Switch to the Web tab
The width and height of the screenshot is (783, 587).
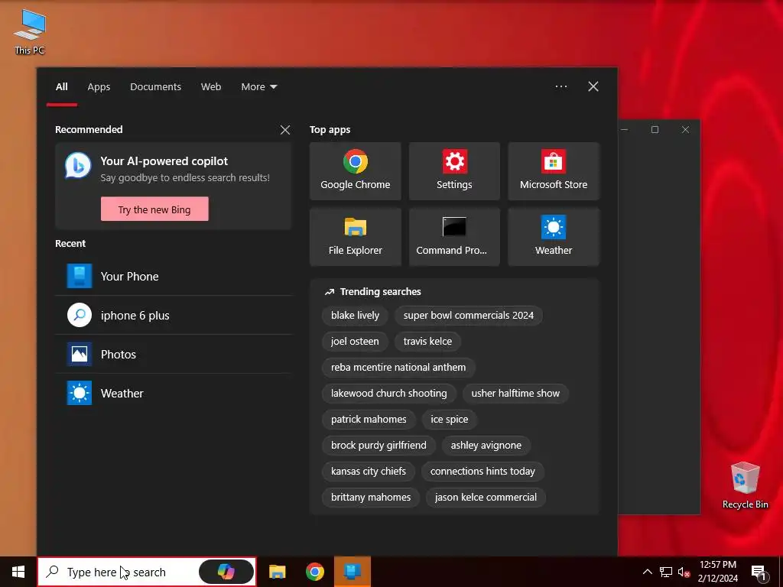pos(211,87)
